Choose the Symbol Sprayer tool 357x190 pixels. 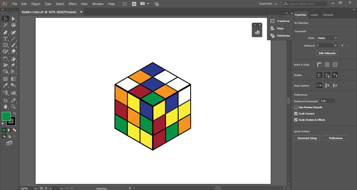tap(5, 93)
